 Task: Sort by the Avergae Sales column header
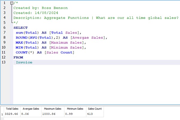[31, 109]
